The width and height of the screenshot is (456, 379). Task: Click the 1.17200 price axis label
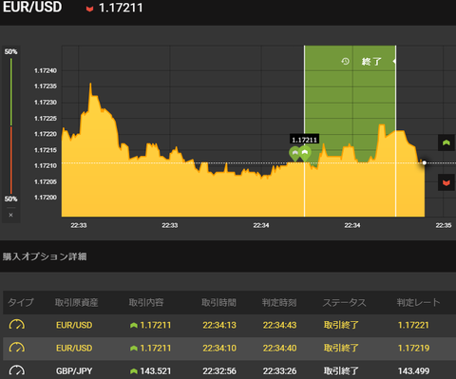click(46, 198)
